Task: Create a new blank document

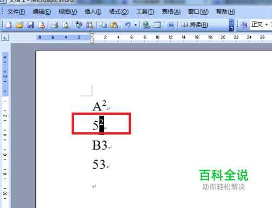Action: pos(9,25)
